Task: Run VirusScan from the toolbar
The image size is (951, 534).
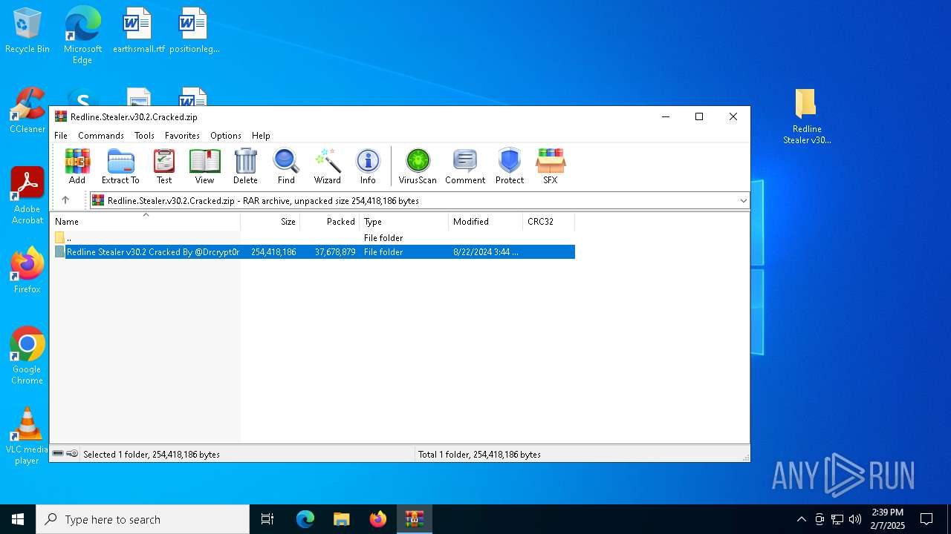Action: tap(418, 166)
